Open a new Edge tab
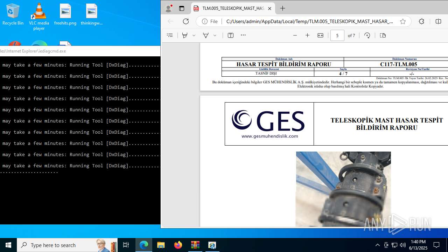The image size is (448, 252). tap(282, 8)
